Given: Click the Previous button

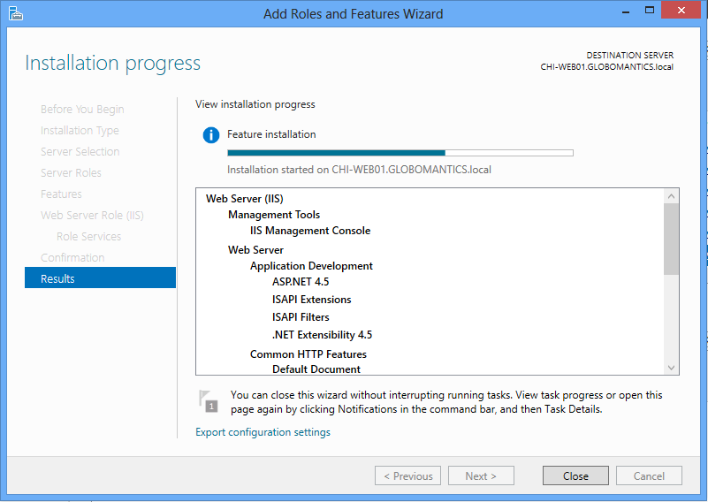Looking at the screenshot, I should (407, 475).
